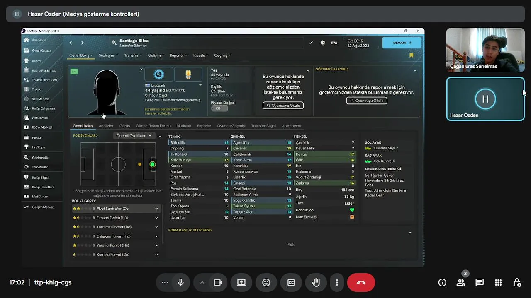Click Hazar Özden participant tile
Screen dimensions: 531x298
[485, 99]
